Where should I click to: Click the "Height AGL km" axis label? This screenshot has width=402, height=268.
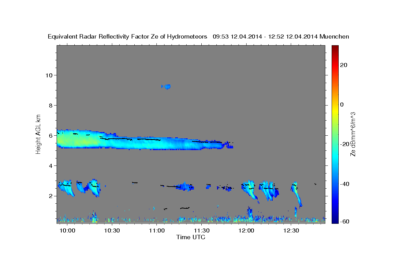click(38, 134)
